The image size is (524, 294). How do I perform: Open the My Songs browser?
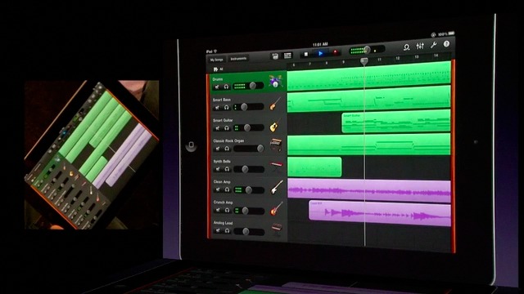click(216, 60)
